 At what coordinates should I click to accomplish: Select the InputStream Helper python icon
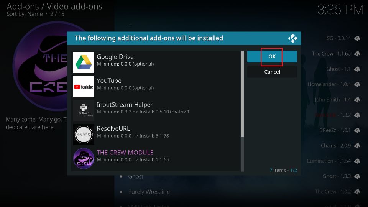coord(84,110)
